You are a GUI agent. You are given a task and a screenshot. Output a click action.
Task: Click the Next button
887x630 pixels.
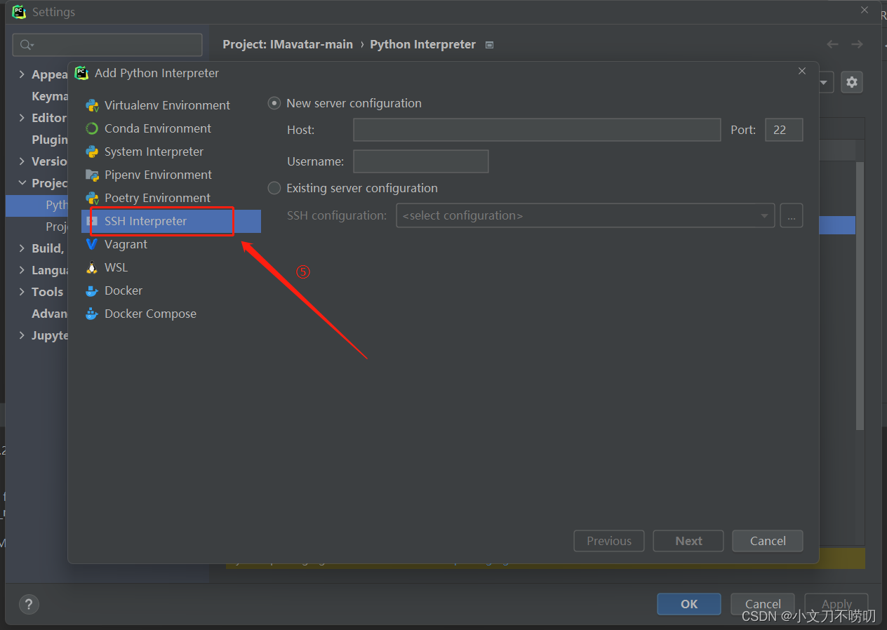coord(688,541)
